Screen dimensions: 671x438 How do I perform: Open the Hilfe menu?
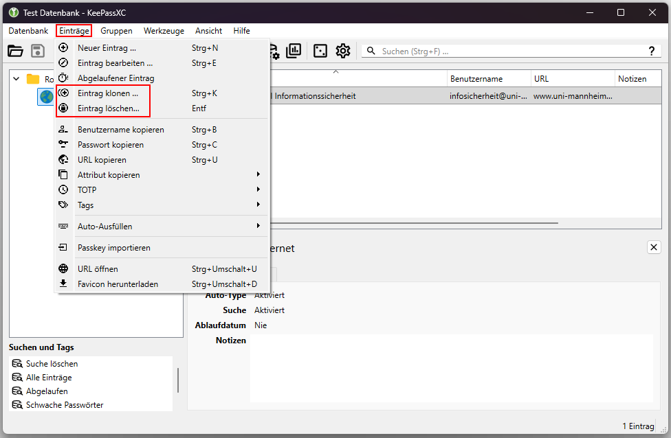[241, 31]
